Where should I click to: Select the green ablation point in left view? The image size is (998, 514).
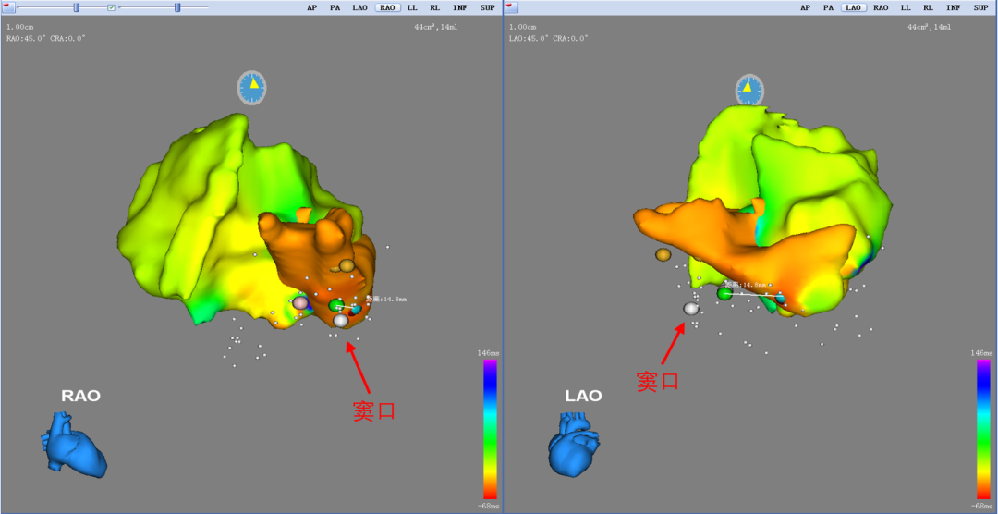pos(335,305)
